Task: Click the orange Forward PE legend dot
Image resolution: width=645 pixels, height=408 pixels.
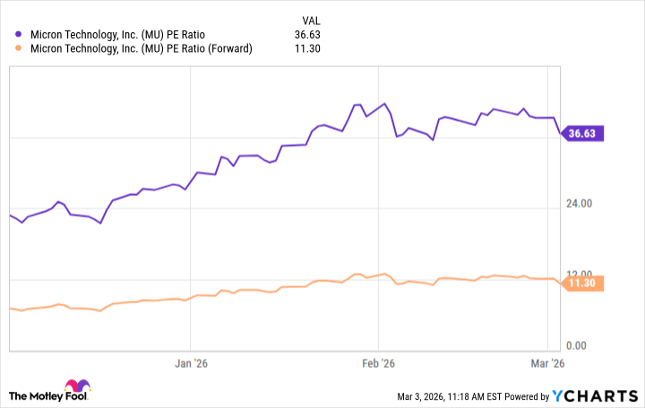Action: click(x=19, y=48)
